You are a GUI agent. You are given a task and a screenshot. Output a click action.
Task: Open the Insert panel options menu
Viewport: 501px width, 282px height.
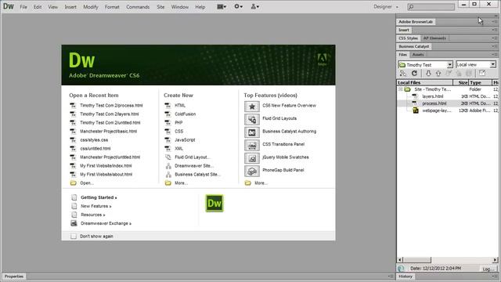click(x=494, y=30)
